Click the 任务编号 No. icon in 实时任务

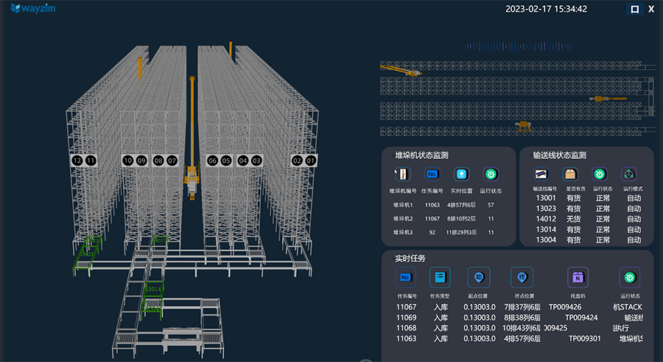click(x=405, y=277)
